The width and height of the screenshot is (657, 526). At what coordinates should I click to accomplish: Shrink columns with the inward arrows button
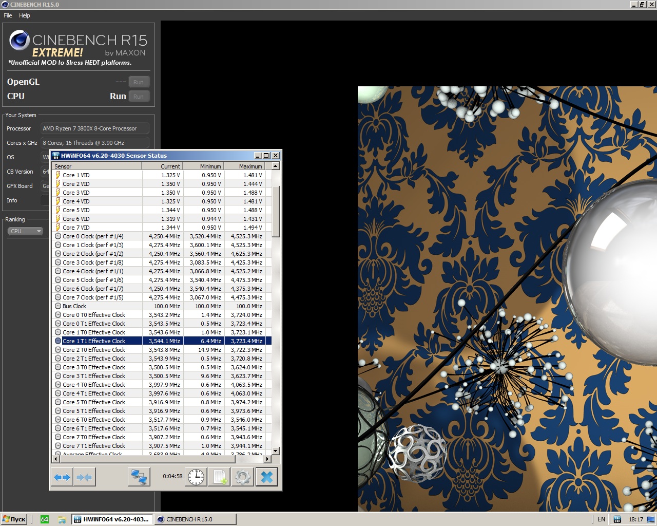pos(84,477)
